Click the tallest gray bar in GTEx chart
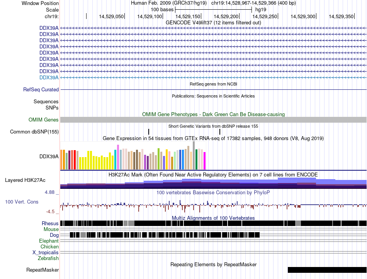The width and height of the screenshot is (367, 279). click(x=194, y=156)
